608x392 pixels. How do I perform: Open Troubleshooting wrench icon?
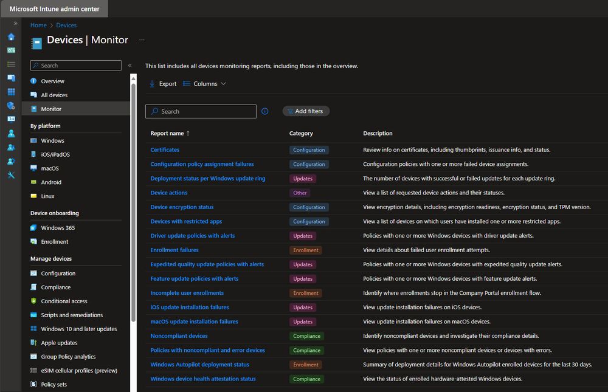pyautogui.click(x=11, y=175)
